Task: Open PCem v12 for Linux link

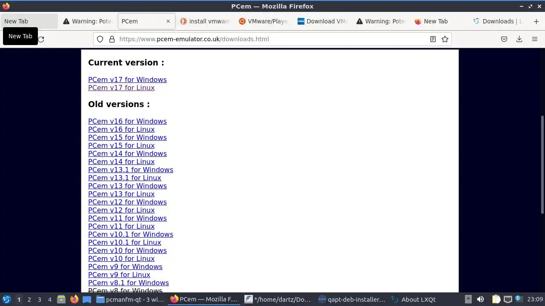Action: tap(121, 210)
